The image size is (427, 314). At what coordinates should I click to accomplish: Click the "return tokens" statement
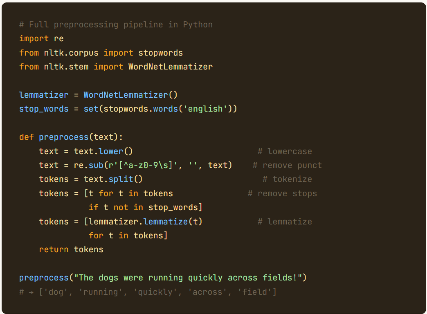point(71,249)
